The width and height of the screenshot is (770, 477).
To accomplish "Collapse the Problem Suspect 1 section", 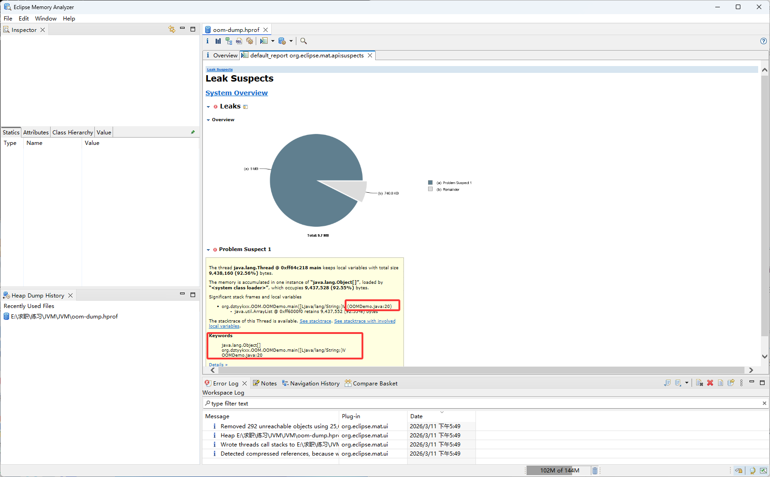I will [208, 250].
